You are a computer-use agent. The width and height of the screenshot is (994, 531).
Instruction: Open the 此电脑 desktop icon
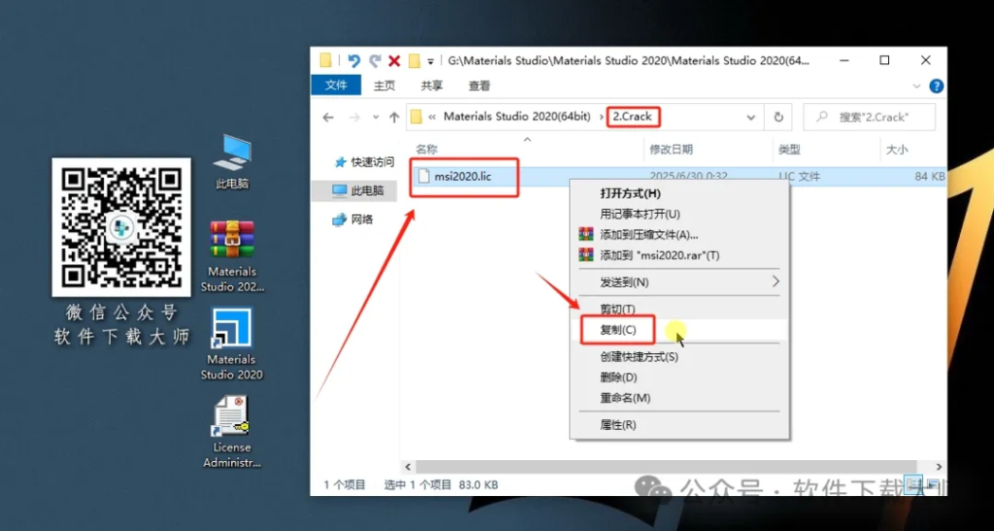point(232,161)
